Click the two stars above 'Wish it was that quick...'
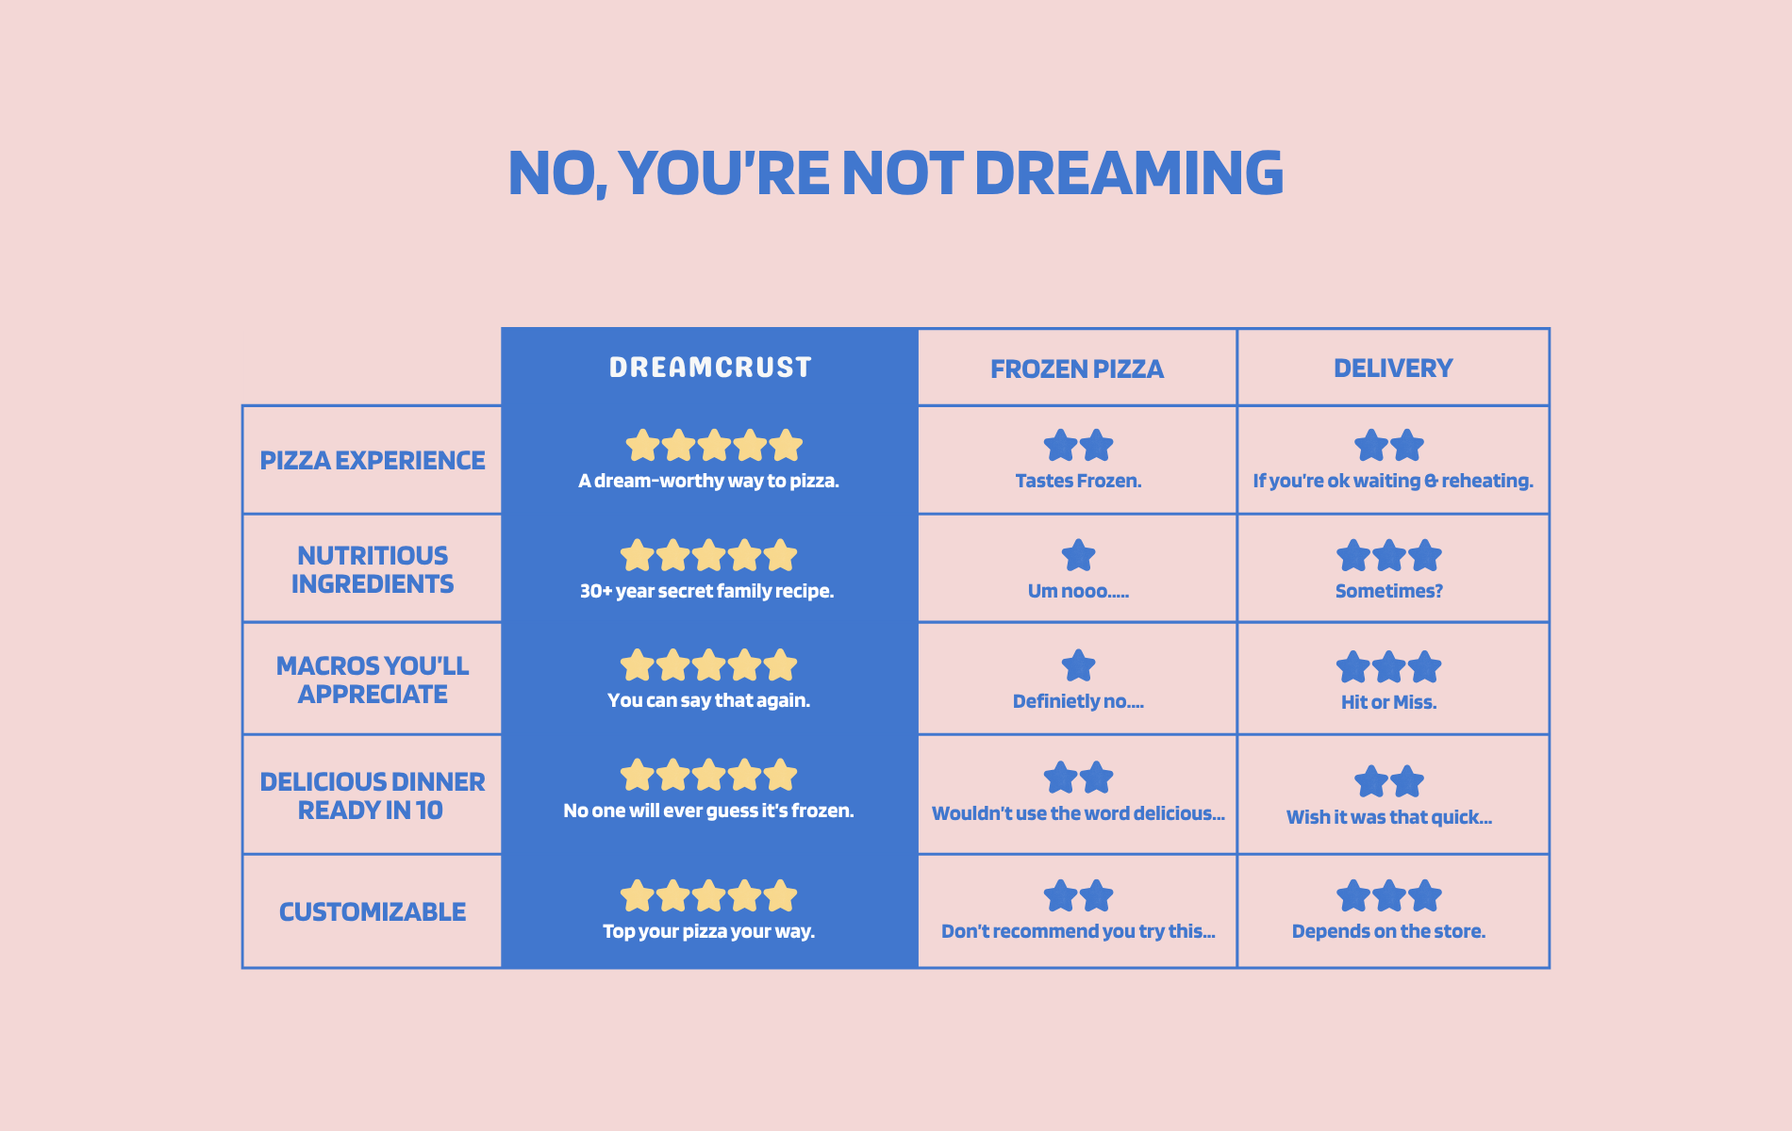 click(1389, 781)
